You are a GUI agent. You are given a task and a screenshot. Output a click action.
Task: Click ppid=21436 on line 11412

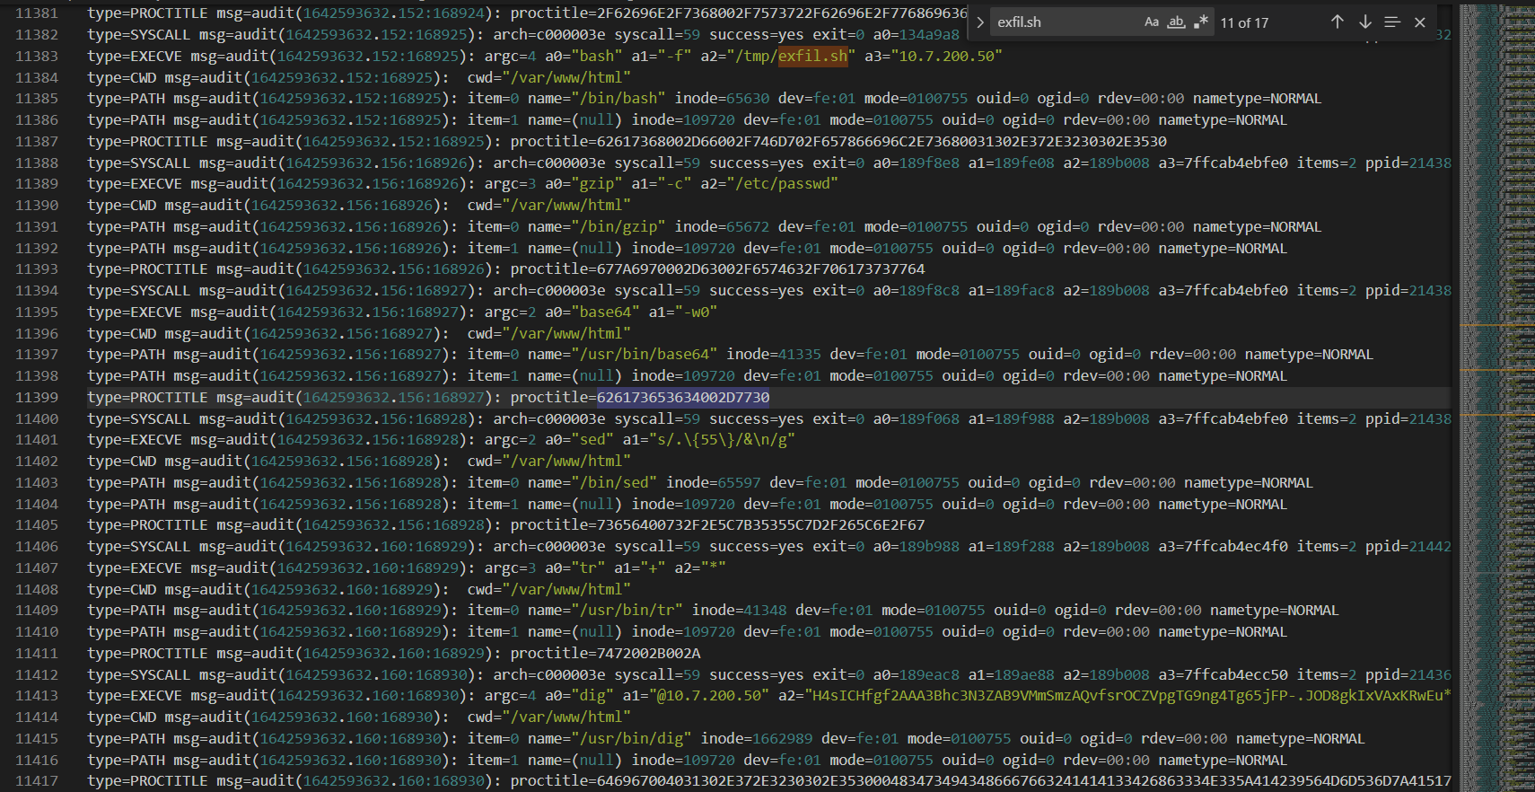(x=1408, y=675)
